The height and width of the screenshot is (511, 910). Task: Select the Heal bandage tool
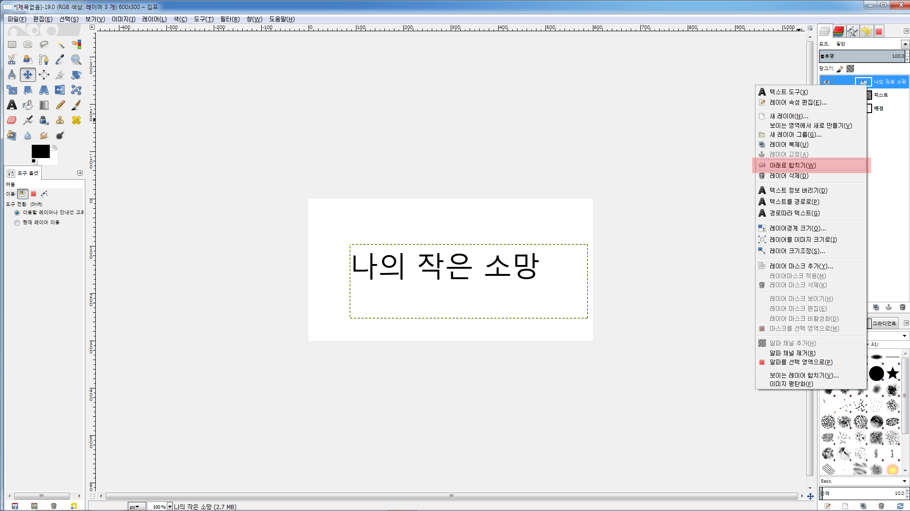pyautogui.click(x=76, y=120)
